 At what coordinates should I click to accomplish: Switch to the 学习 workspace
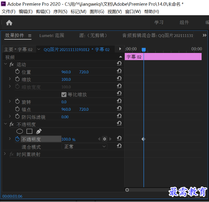click(x=159, y=22)
